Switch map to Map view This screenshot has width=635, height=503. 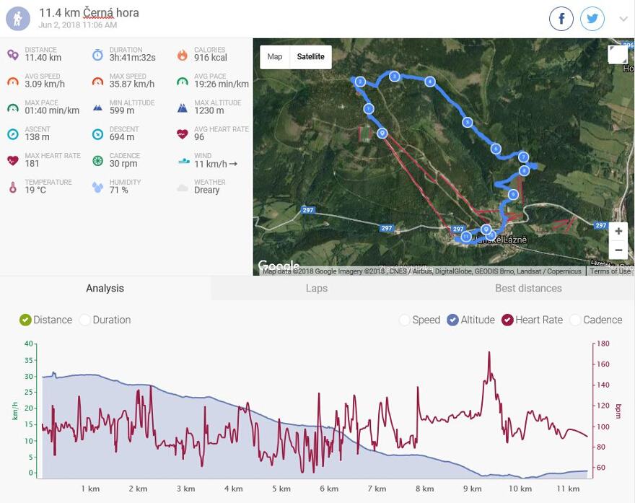tap(275, 57)
